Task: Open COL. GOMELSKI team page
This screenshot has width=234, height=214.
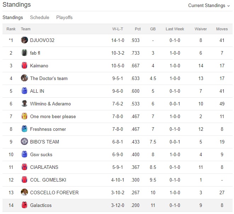Action: tap(48, 180)
